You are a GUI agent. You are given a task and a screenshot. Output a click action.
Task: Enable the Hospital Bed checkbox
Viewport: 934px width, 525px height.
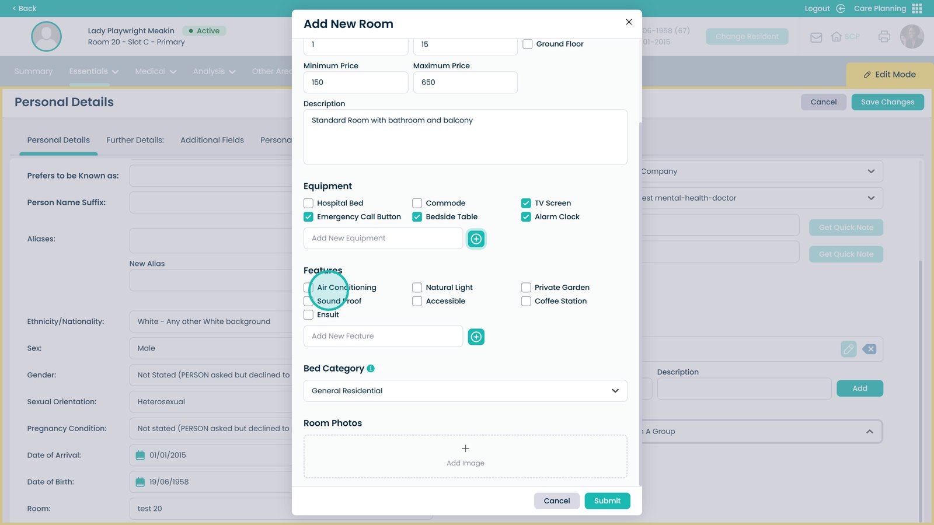[308, 203]
